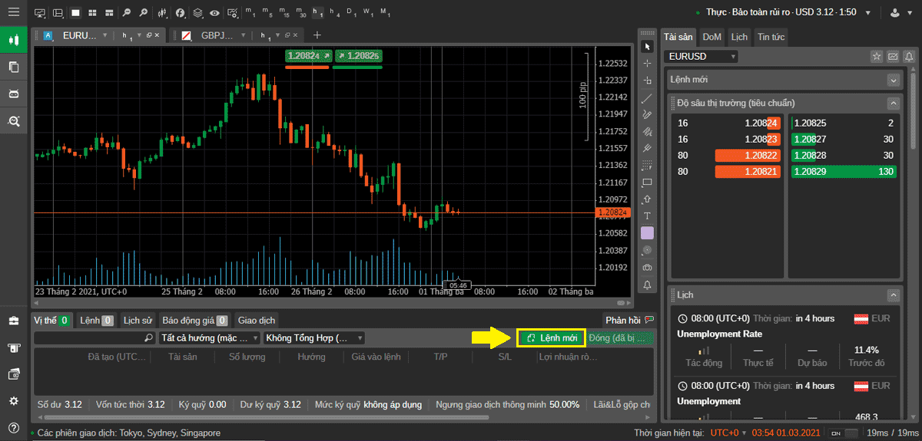Screen dimensions: 922x441
Task: Select the arrow marker drawing tool
Action: tap(647, 199)
